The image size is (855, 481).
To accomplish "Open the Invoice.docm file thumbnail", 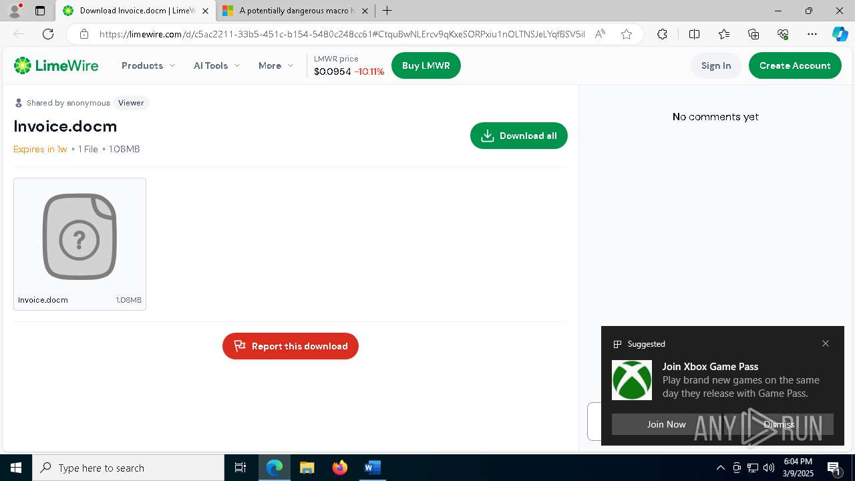I will (79, 236).
